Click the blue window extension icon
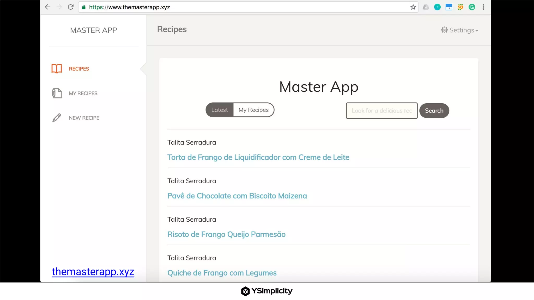This screenshot has width=534, height=300. [449, 7]
